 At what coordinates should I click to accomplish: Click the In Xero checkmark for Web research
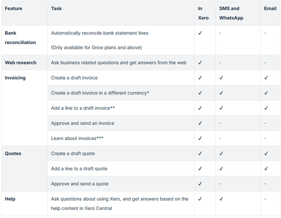tap(200, 63)
